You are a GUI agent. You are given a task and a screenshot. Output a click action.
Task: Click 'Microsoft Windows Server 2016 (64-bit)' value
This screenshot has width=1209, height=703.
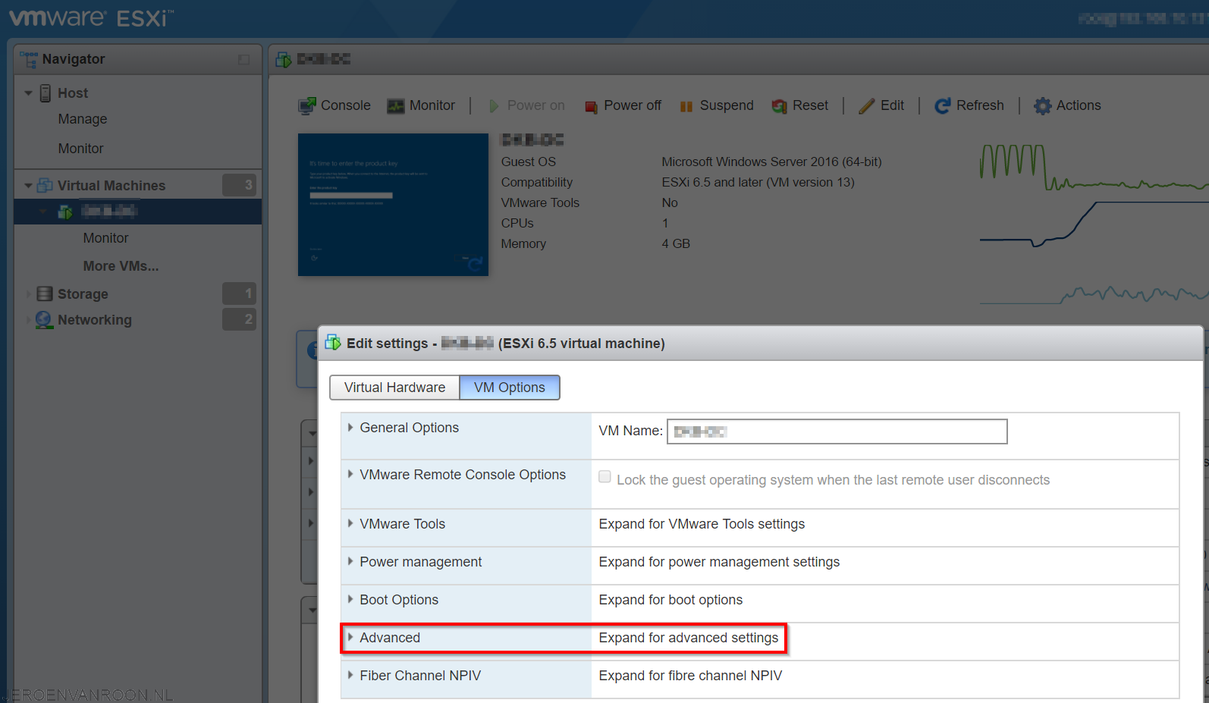(x=771, y=162)
